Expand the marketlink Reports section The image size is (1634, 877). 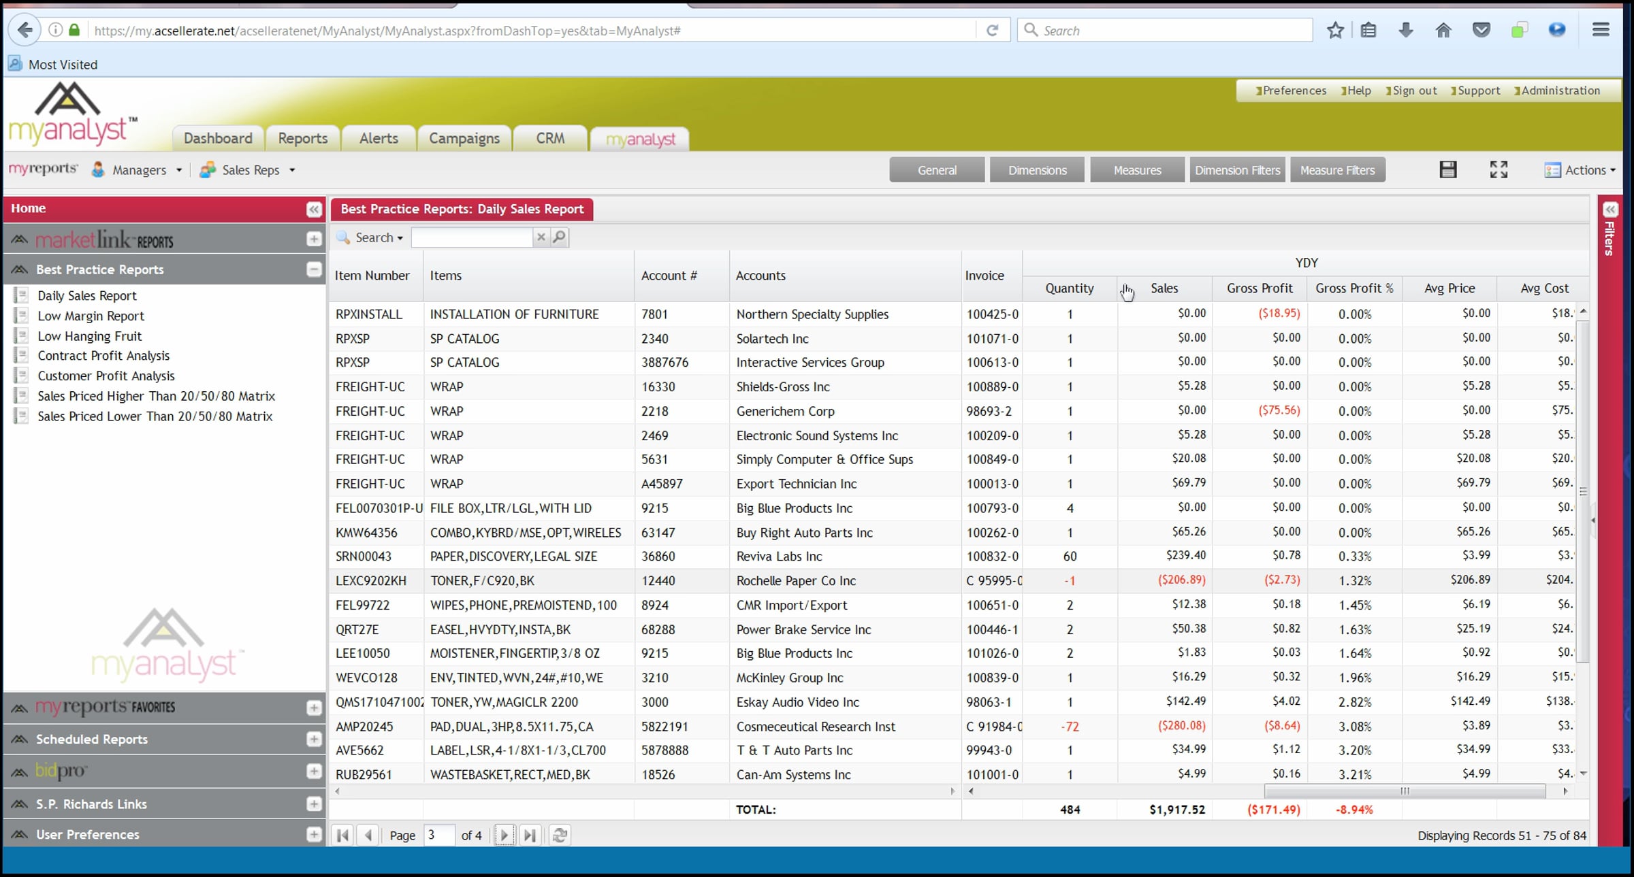click(314, 239)
